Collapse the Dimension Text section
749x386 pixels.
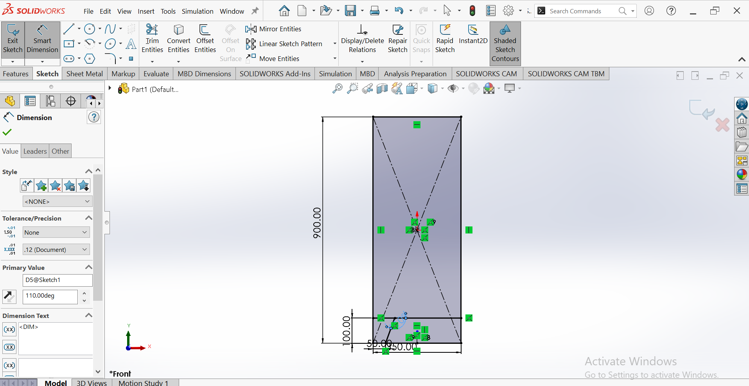(89, 315)
